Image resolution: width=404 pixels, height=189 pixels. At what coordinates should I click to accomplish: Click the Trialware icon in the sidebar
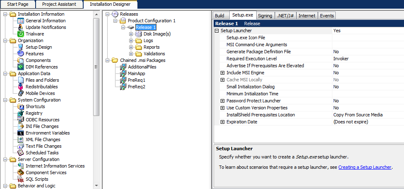[x=21, y=34]
